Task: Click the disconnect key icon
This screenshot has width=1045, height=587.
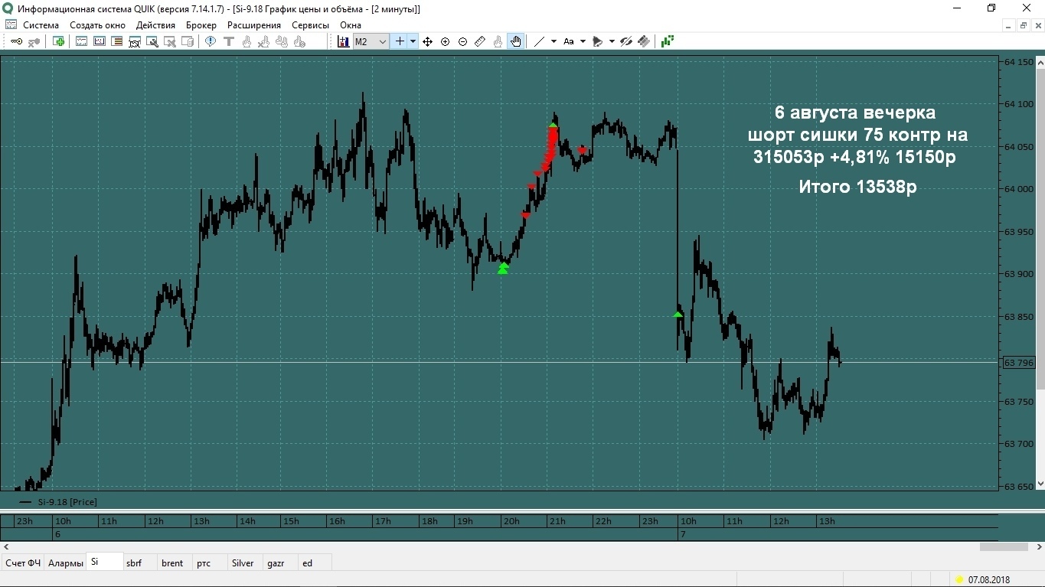Action: pyautogui.click(x=34, y=41)
